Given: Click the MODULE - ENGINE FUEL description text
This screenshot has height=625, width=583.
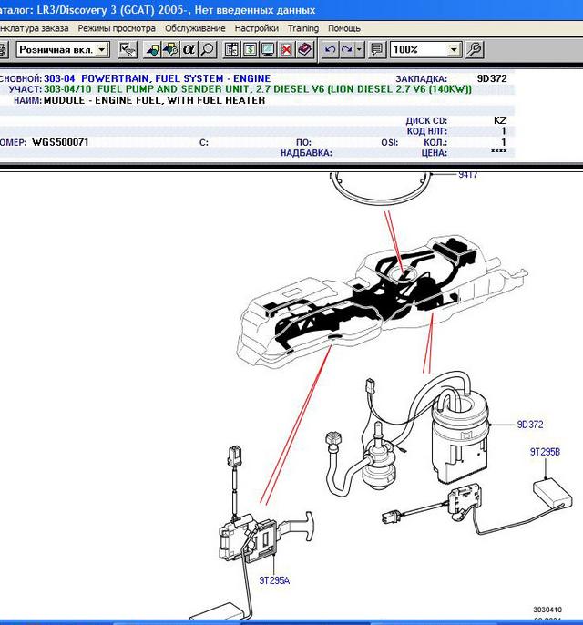Looking at the screenshot, I should [154, 100].
